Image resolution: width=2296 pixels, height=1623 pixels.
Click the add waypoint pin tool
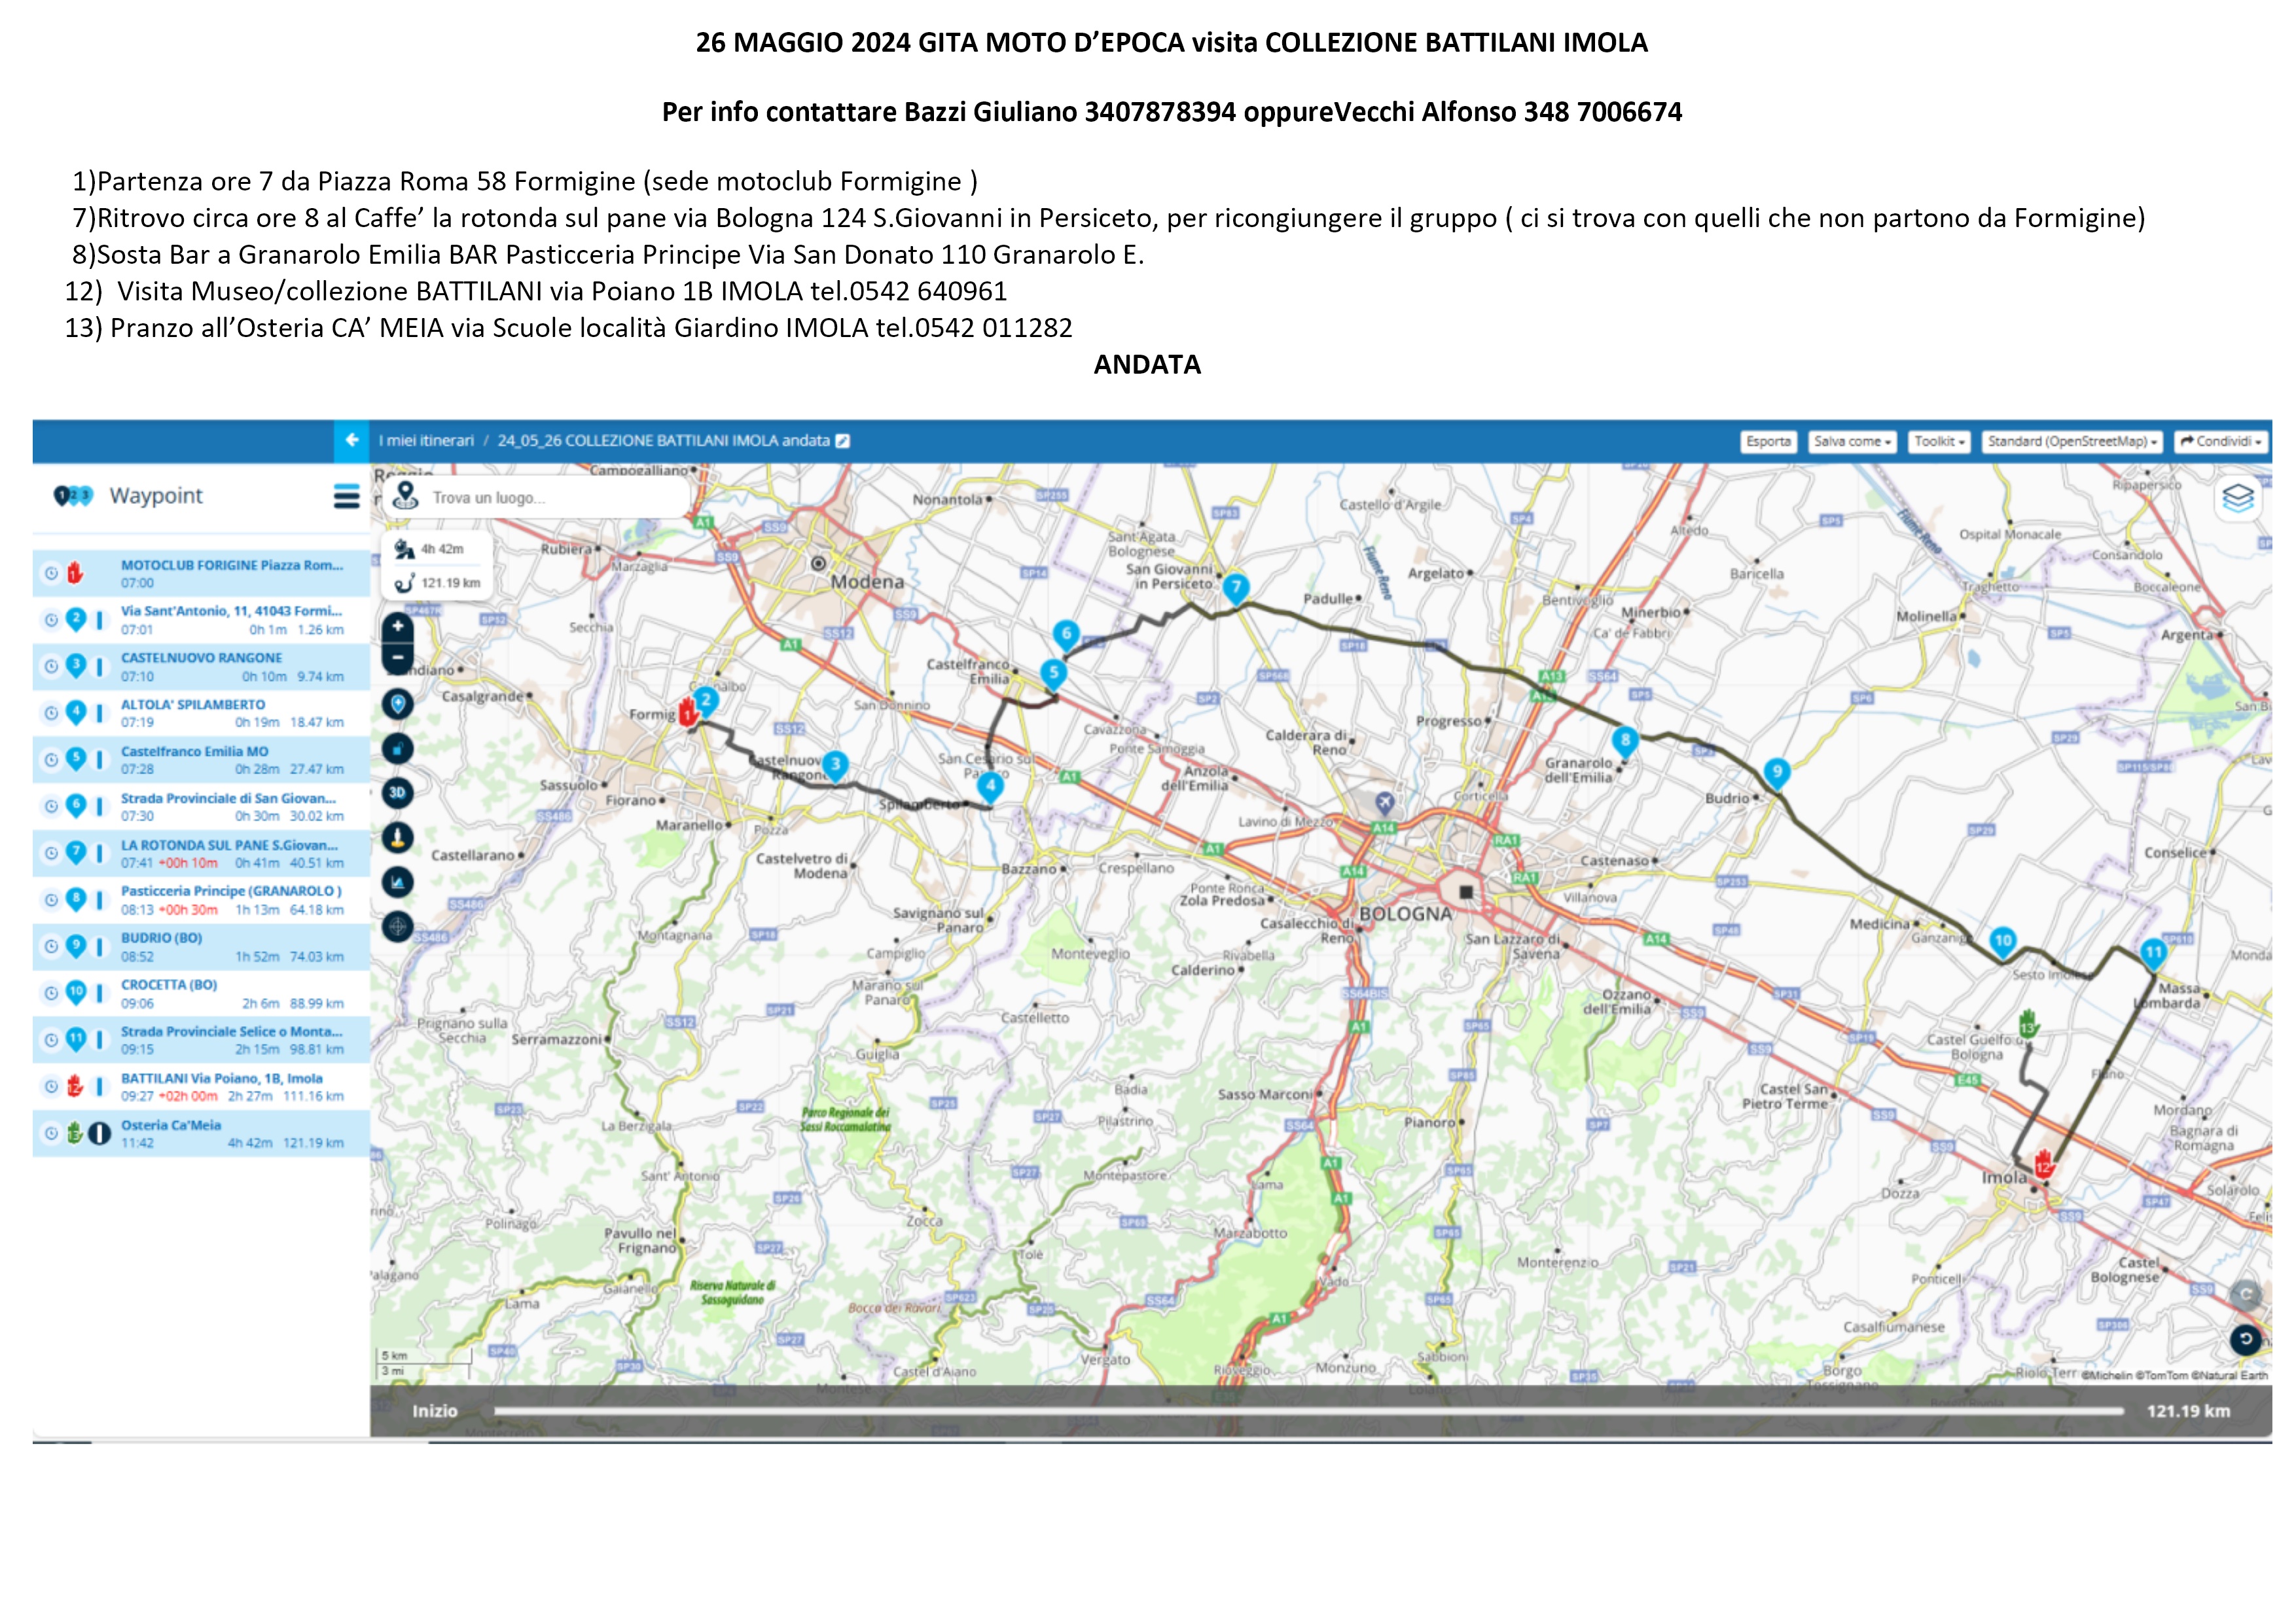[x=397, y=704]
